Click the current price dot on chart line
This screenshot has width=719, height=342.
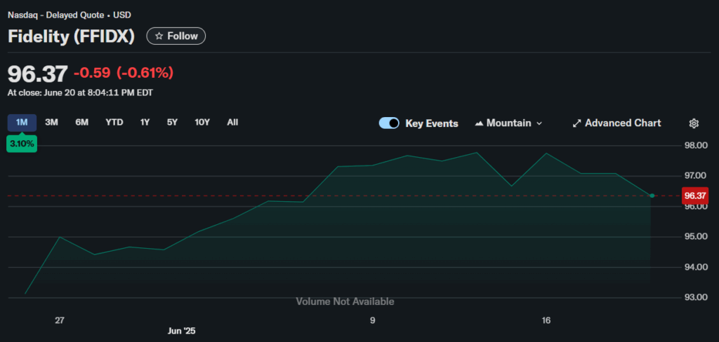click(652, 196)
